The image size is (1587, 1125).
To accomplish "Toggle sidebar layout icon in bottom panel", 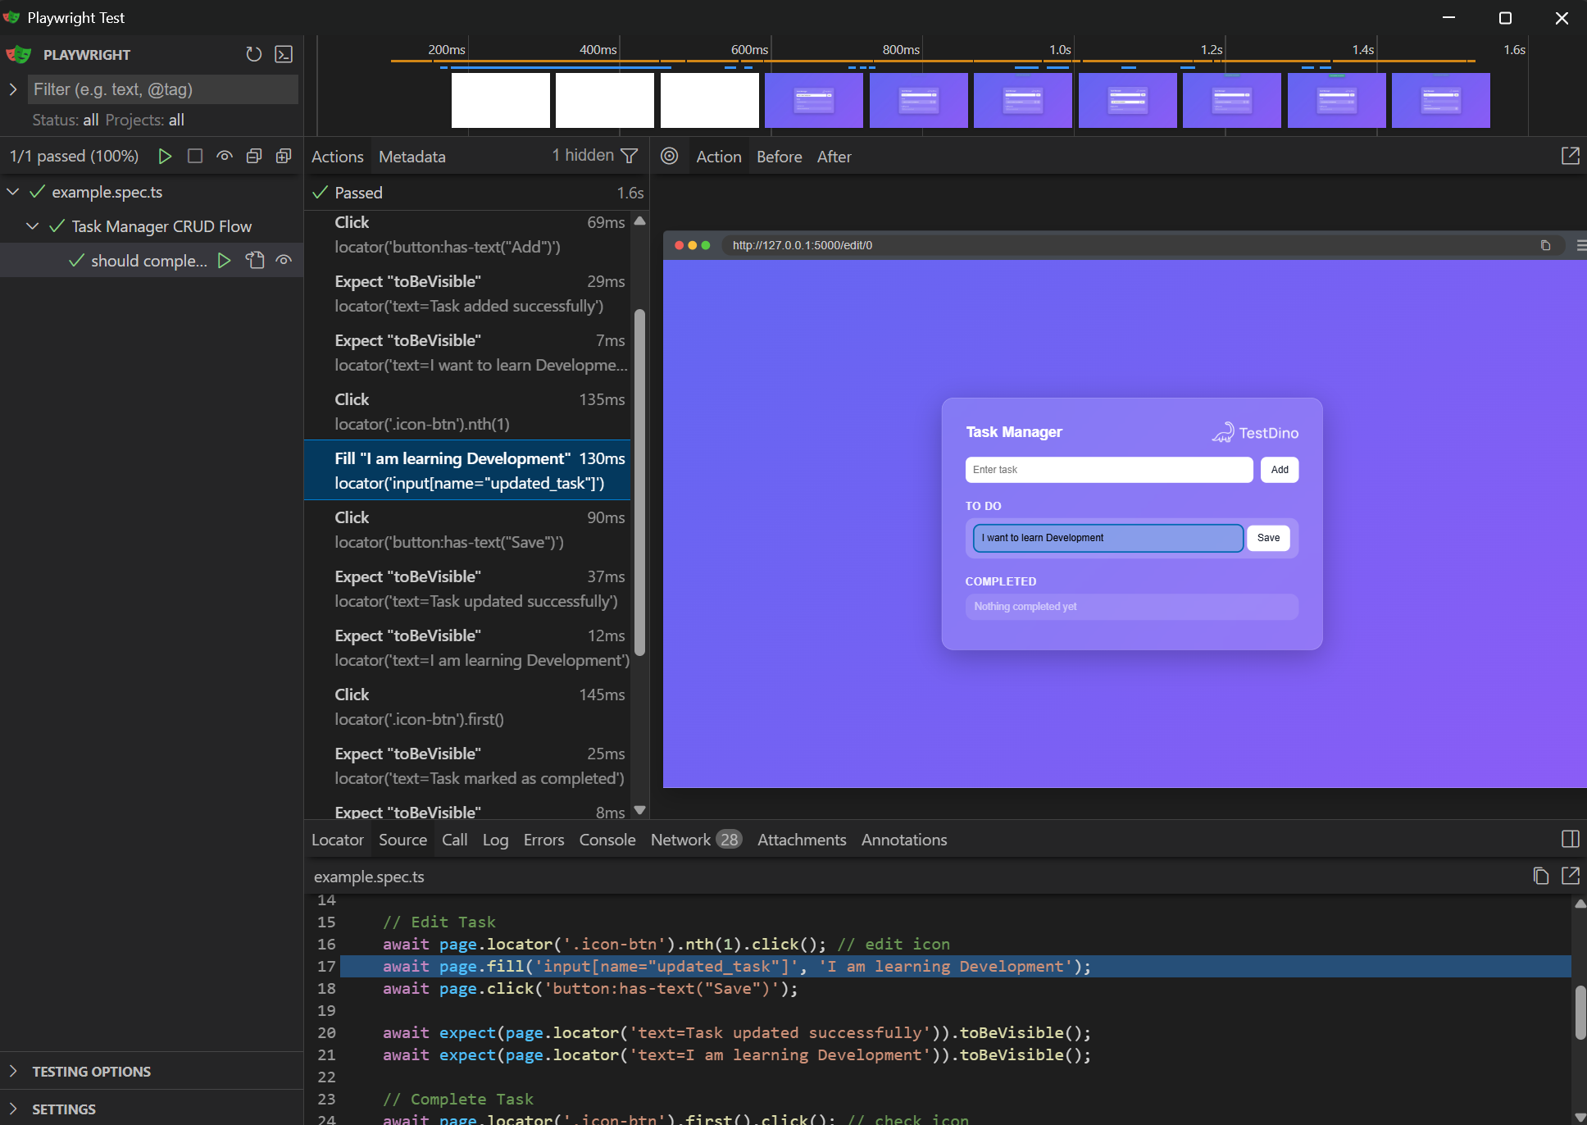I will (1570, 839).
